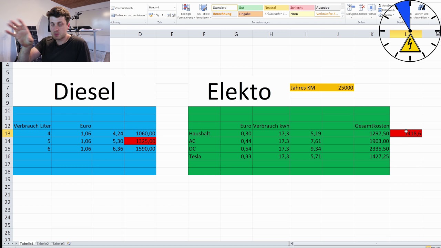Select the Jahres KM label cell

tap(306, 87)
